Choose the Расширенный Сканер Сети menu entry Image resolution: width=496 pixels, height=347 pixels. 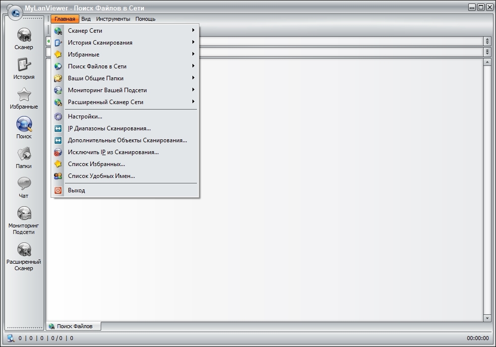[x=125, y=102]
